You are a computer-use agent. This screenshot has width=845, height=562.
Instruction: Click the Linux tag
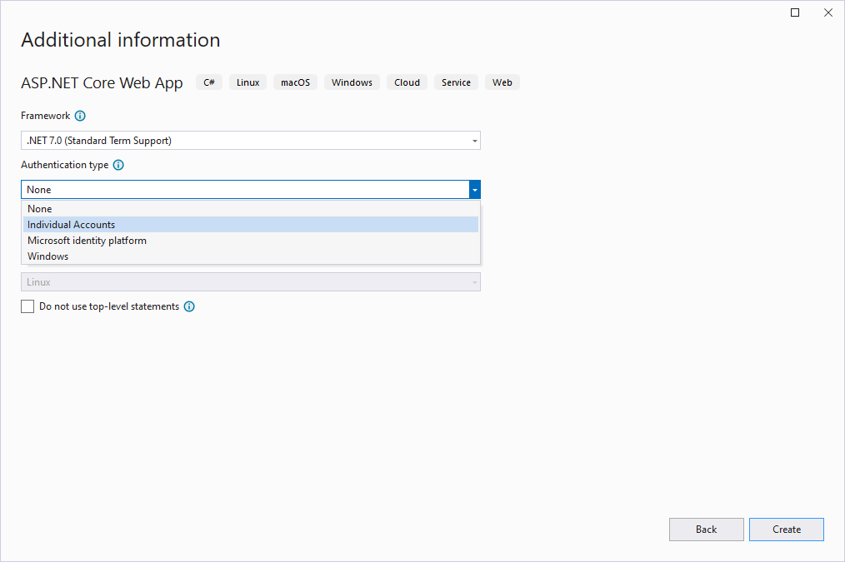(247, 82)
